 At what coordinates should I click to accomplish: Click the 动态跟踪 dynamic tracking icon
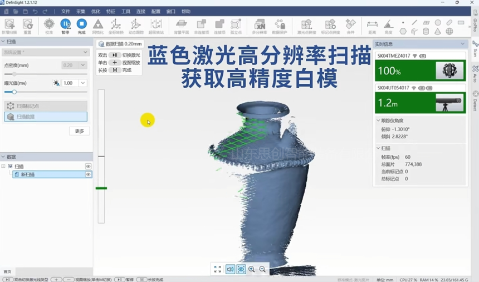pyautogui.click(x=136, y=26)
